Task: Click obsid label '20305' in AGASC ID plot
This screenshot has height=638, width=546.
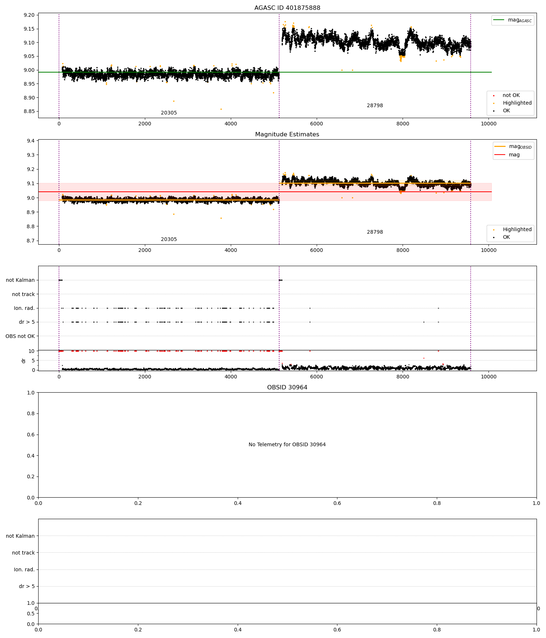Action: tap(169, 113)
